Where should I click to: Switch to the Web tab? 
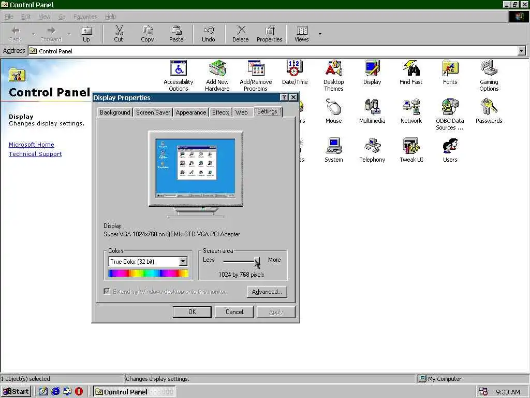[241, 112]
